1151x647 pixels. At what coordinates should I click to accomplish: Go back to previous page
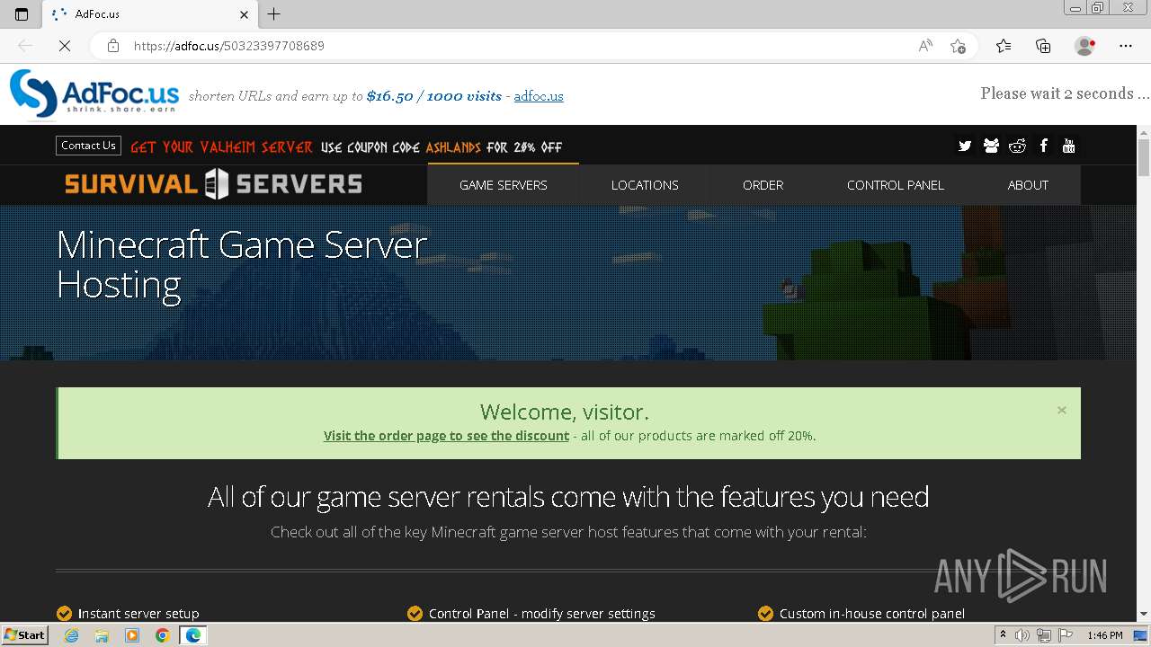pos(25,46)
